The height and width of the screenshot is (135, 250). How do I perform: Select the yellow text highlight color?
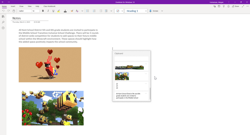coord(59,11)
